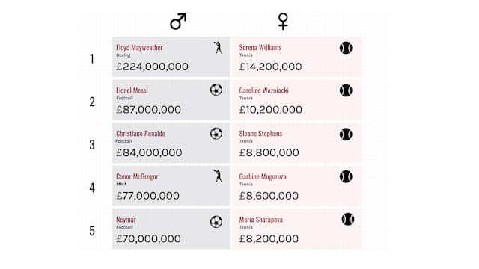Select the Floyd Mayweather name

click(x=139, y=48)
